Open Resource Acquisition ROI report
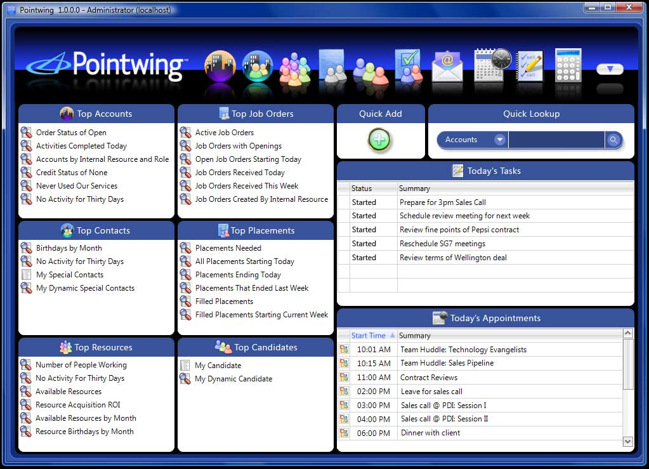 pos(77,405)
